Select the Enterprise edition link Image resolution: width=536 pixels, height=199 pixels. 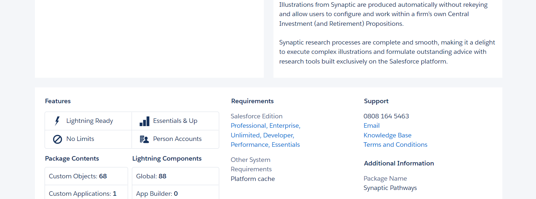pyautogui.click(x=284, y=126)
